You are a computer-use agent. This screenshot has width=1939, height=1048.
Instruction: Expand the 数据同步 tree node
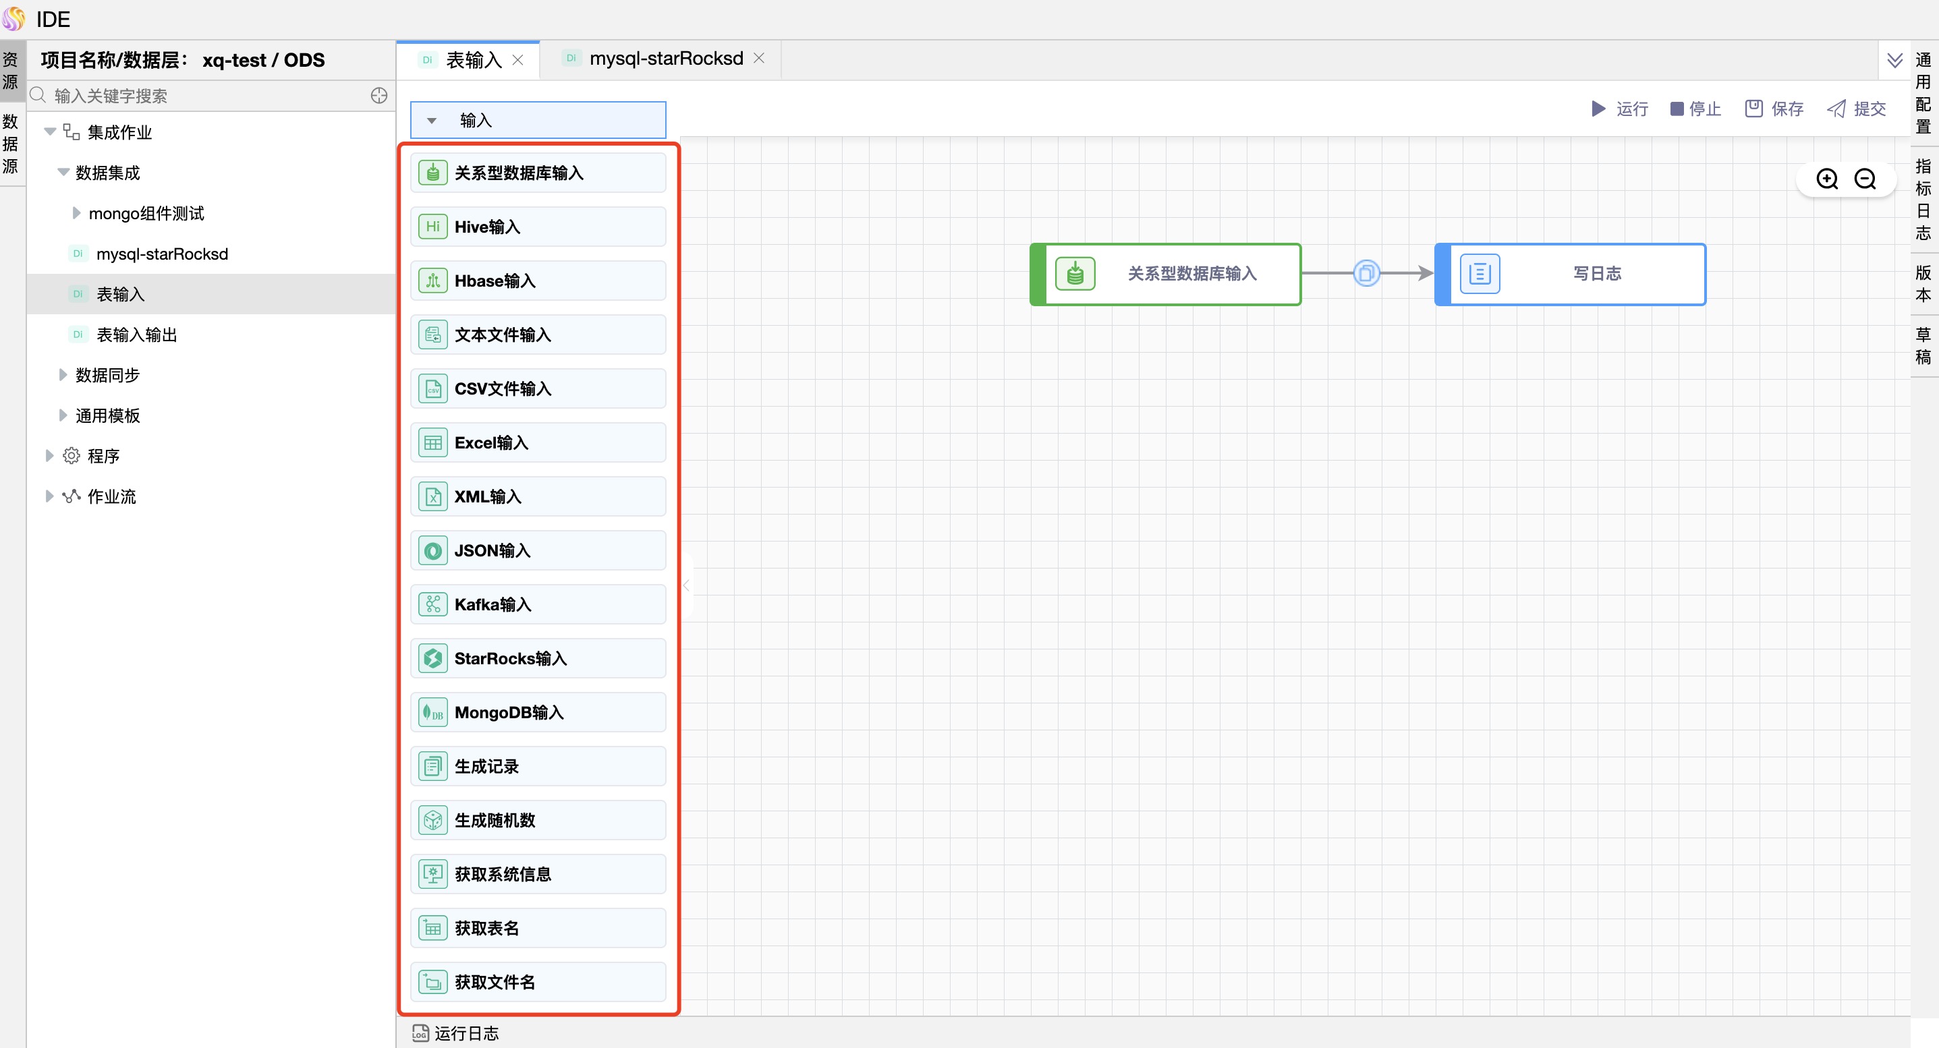[x=63, y=375]
